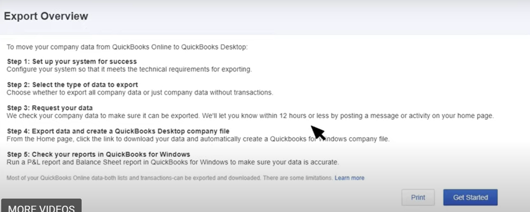530x212 pixels.
Task: Click the MORE VIDEOS overlay label
Action: (x=41, y=207)
